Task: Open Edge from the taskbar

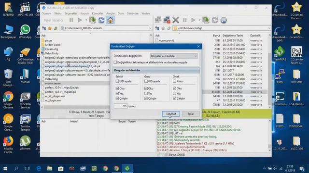Action: [39, 168]
